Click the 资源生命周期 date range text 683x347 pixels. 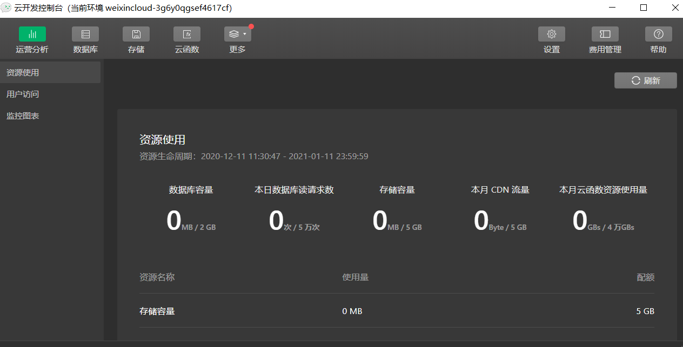coord(254,157)
